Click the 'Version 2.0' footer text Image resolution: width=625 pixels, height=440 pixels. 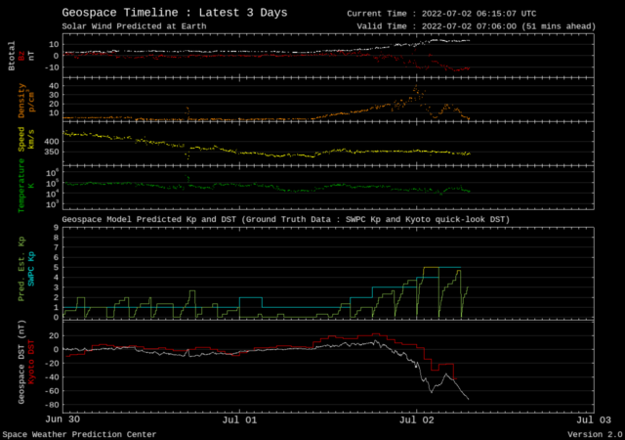(x=595, y=434)
